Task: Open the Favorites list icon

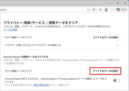Action: (100, 10)
